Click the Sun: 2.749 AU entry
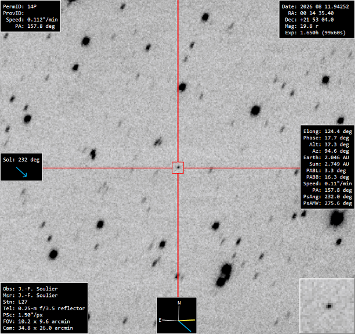Image resolution: width=355 pixels, height=334 pixels. (329, 164)
